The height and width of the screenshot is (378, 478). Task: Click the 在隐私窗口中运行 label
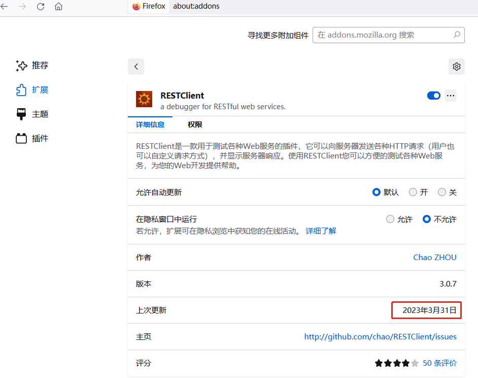[166, 219]
